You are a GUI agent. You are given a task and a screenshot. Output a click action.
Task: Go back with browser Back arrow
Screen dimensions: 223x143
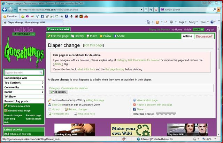click(5, 10)
